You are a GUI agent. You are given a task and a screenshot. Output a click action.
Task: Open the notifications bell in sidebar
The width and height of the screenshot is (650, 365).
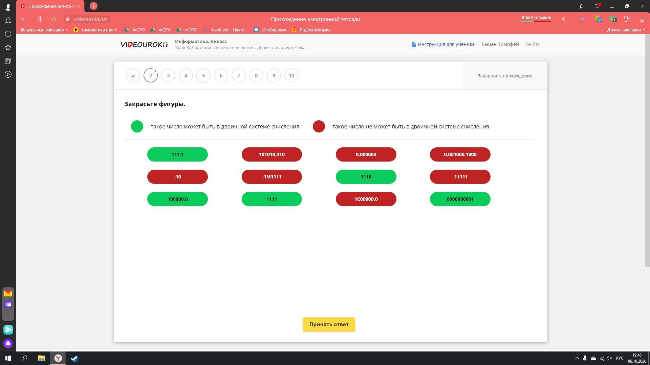coord(8,21)
